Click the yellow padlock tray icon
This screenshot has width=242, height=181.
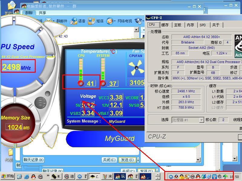[x=182, y=176]
